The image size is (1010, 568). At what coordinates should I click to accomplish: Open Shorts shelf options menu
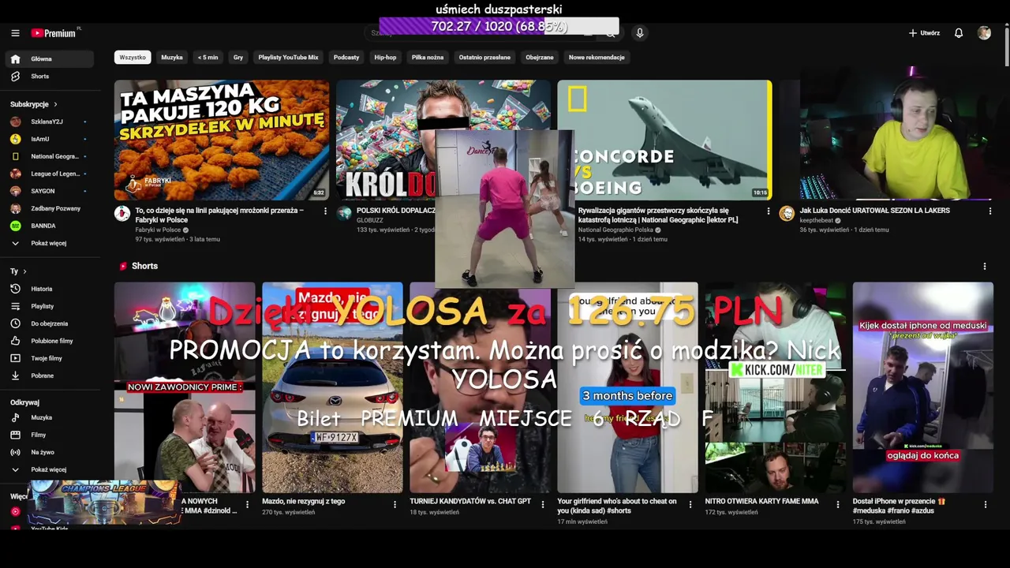coord(985,266)
